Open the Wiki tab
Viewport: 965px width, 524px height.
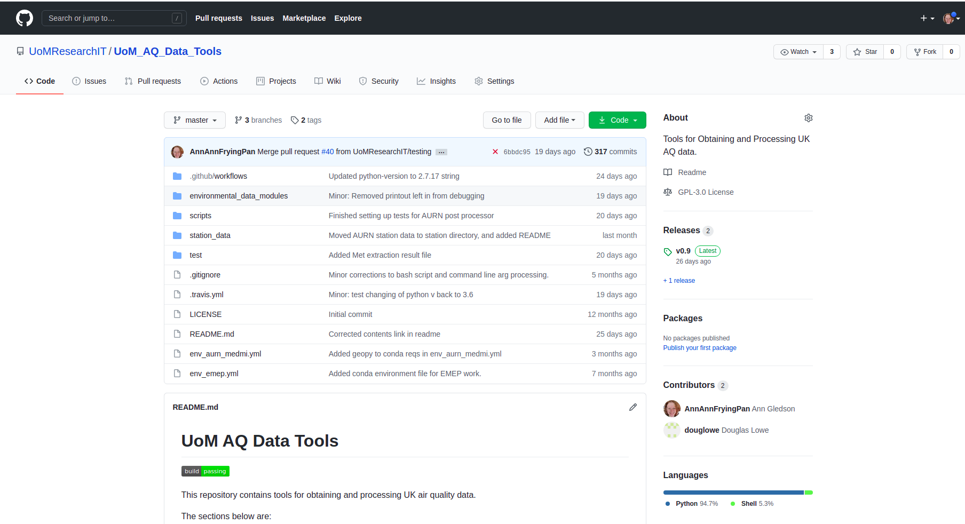(x=328, y=81)
